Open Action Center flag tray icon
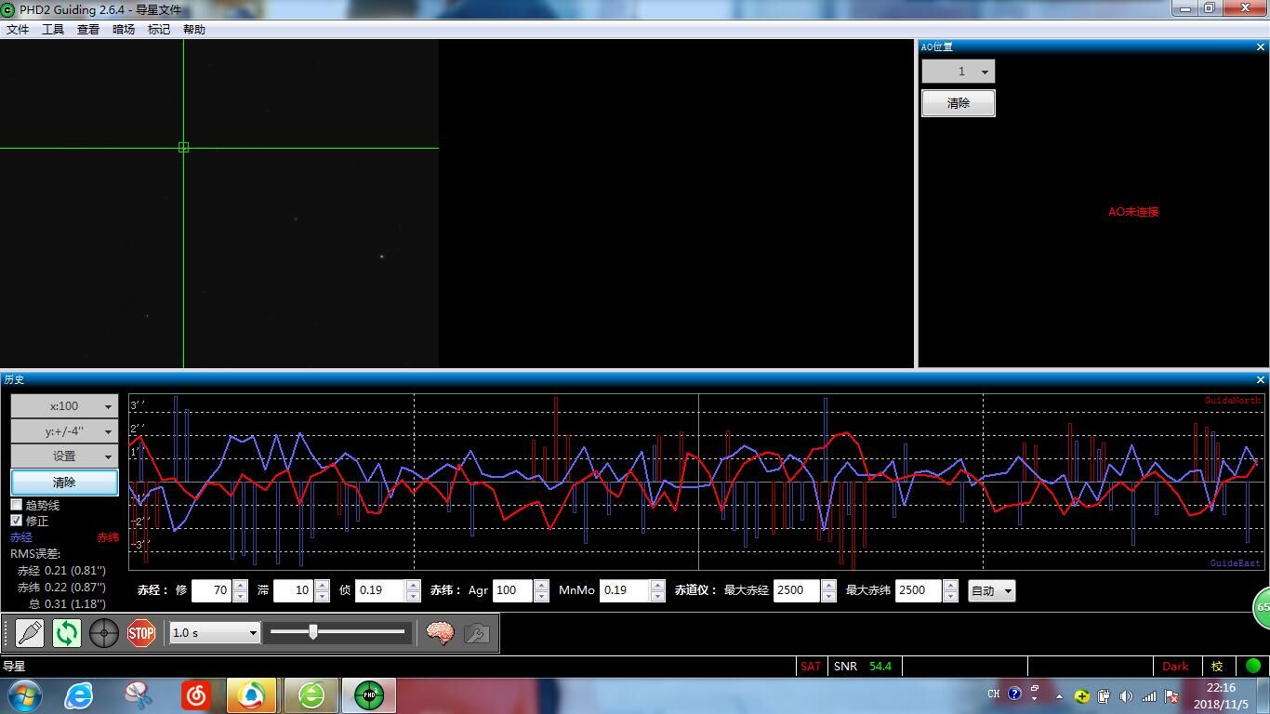The image size is (1270, 714). tap(1171, 696)
